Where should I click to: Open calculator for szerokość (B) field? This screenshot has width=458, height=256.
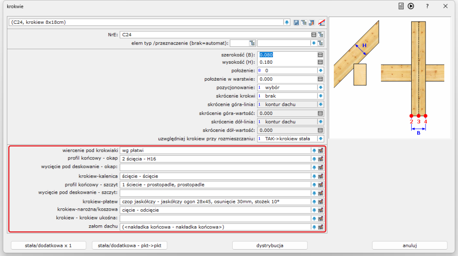click(x=321, y=54)
